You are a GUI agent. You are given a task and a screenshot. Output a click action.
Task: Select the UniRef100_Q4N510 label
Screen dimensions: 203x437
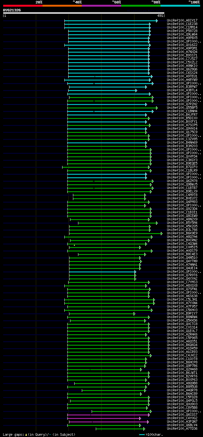pyautogui.click(x=182, y=258)
